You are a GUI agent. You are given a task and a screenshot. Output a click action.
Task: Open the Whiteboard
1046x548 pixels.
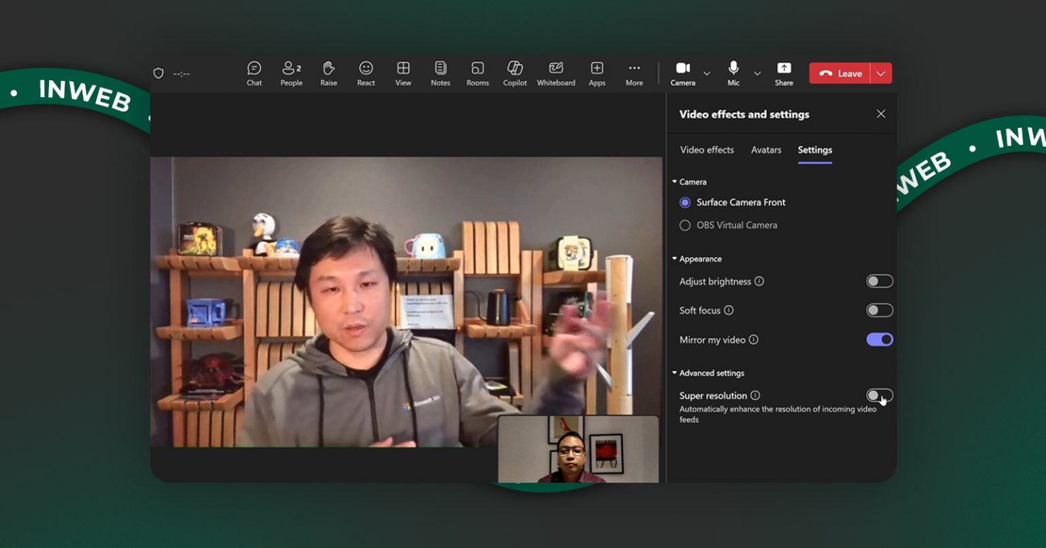(556, 73)
